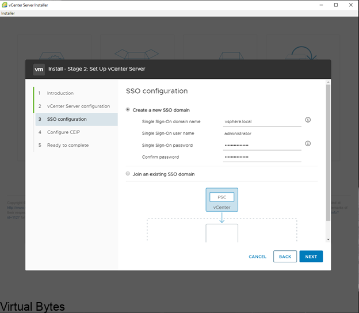Image resolution: width=359 pixels, height=313 pixels.
Task: Click the info icon beside domain name field
Action: point(308,120)
